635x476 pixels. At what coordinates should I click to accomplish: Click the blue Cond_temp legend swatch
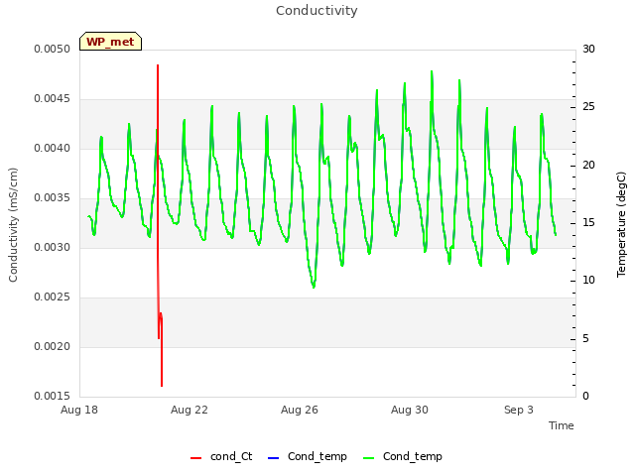tap(274, 458)
